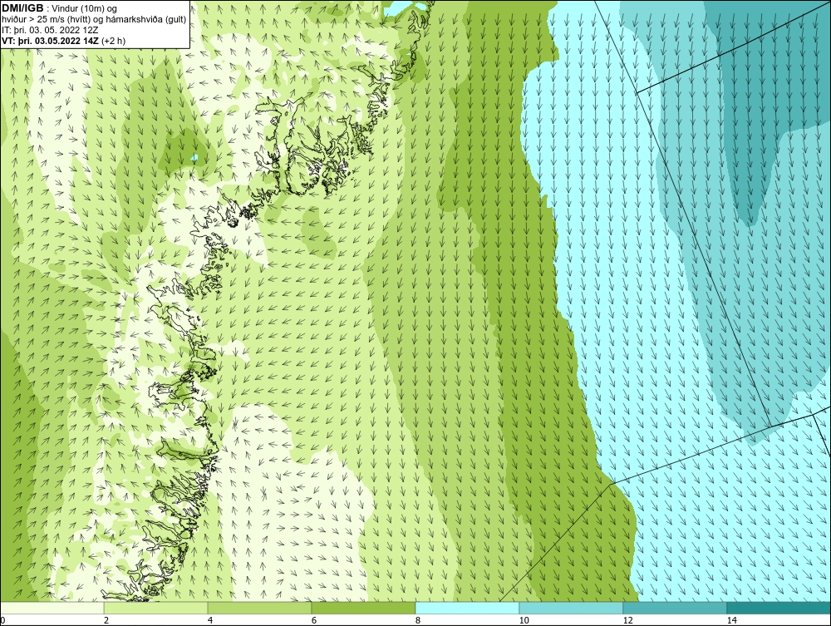Viewport: 831px width, 626px height.
Task: Click the 12–14 m/s teal legend swatch
Action: (x=675, y=609)
